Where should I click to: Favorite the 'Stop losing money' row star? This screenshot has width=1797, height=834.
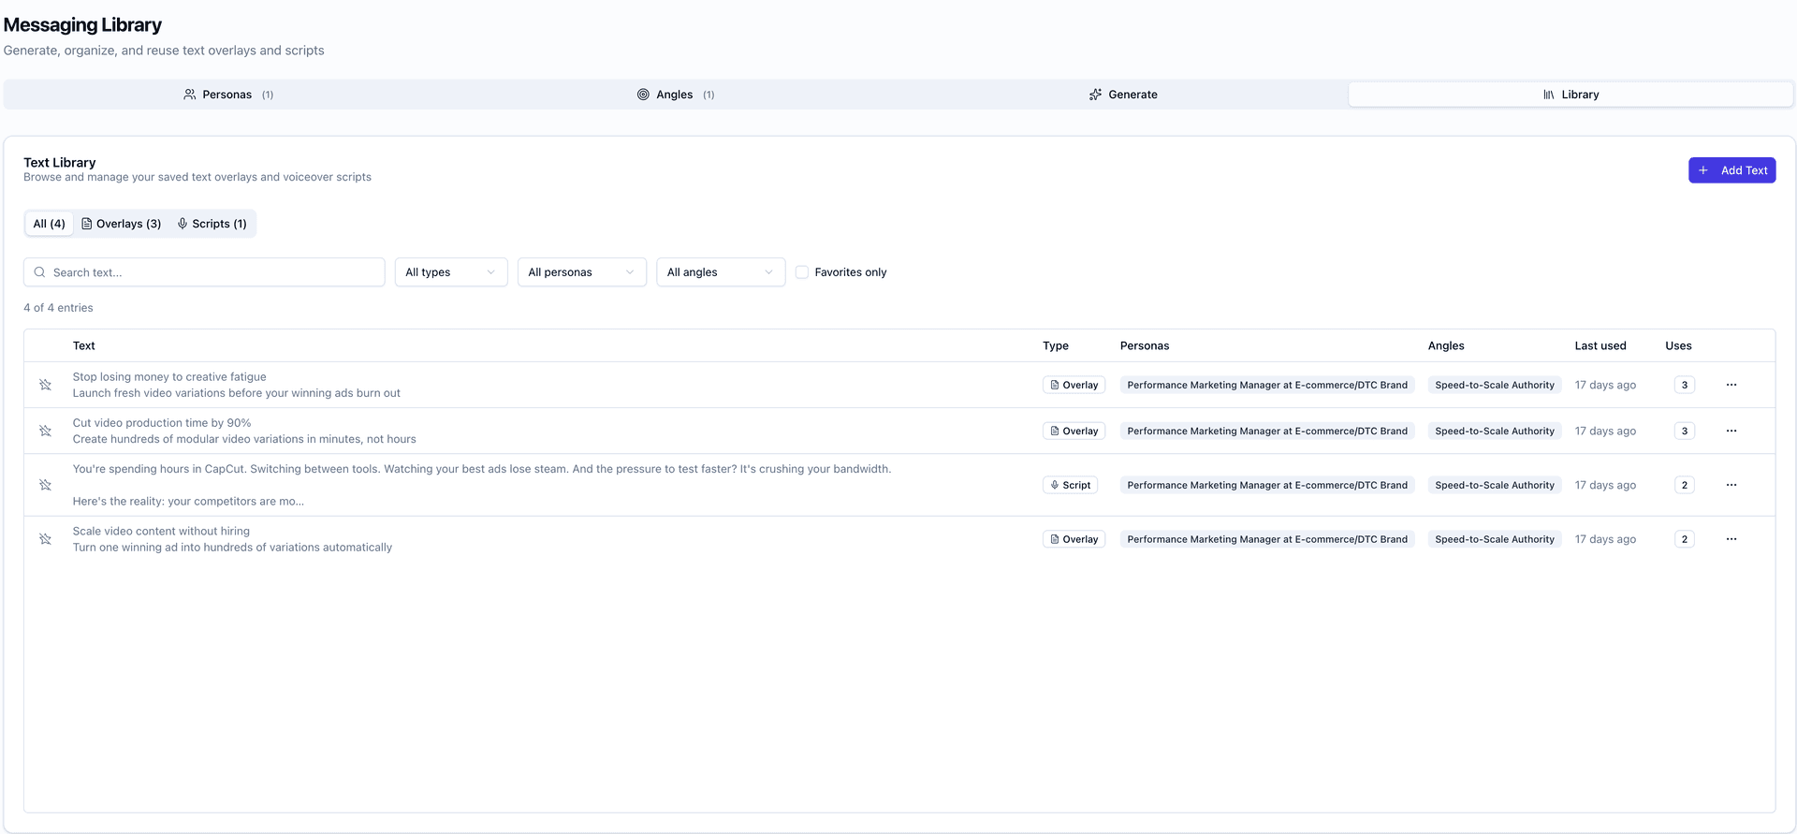45,385
